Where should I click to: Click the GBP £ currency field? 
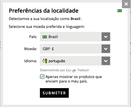[75, 49]
